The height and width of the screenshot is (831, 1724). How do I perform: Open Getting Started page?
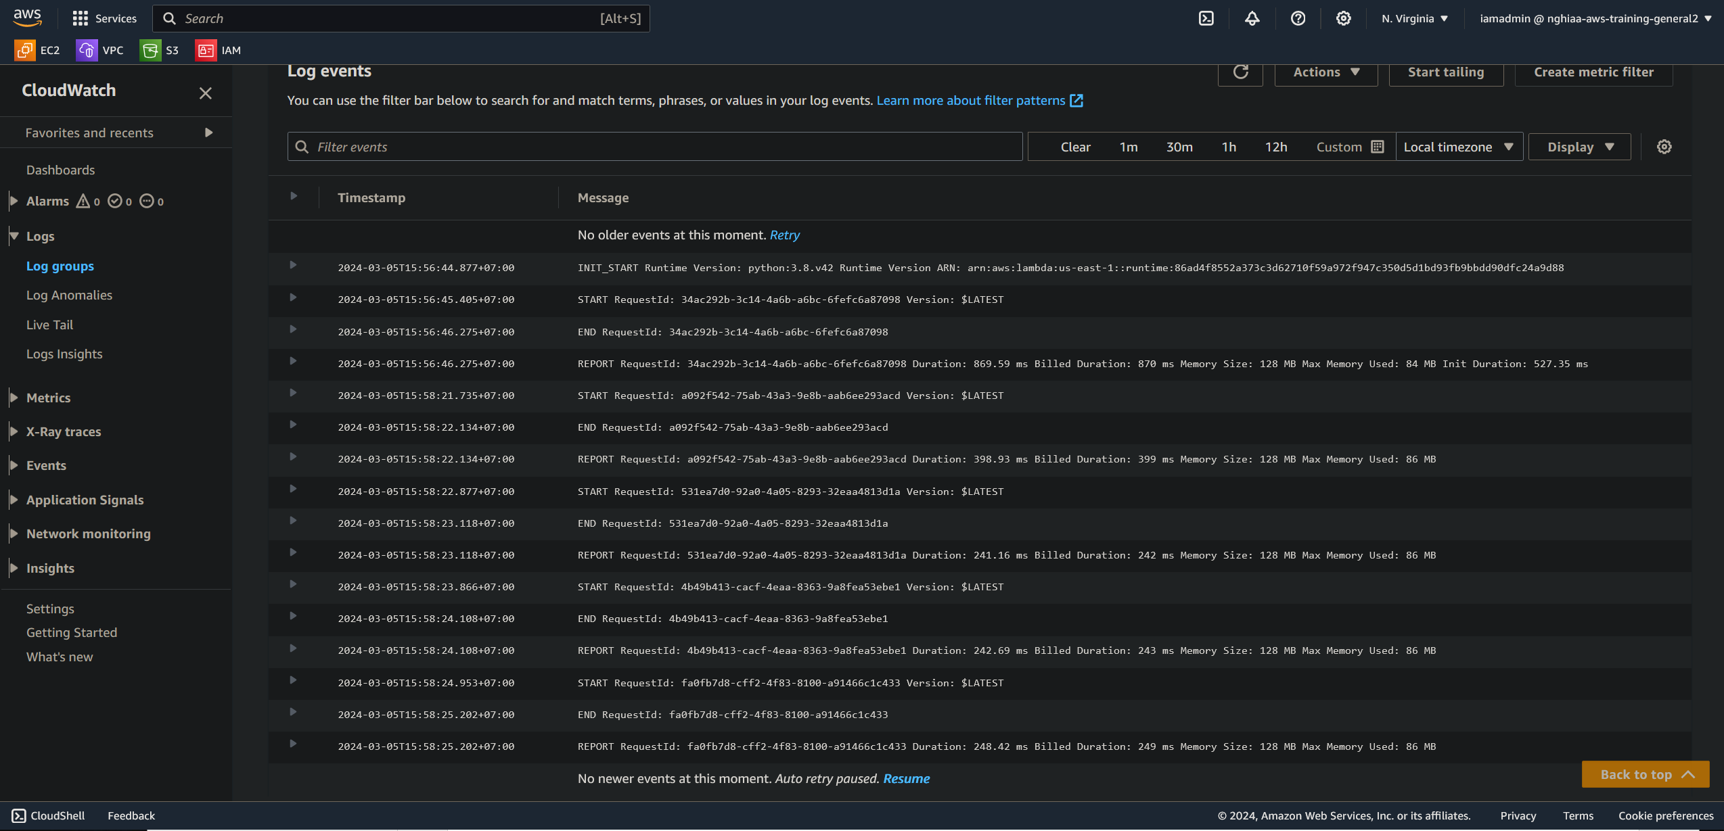tap(72, 633)
